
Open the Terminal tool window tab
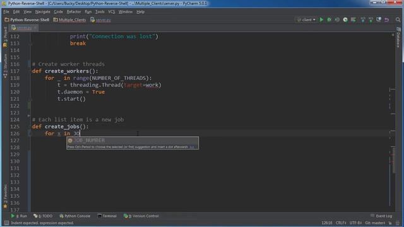click(x=107, y=216)
